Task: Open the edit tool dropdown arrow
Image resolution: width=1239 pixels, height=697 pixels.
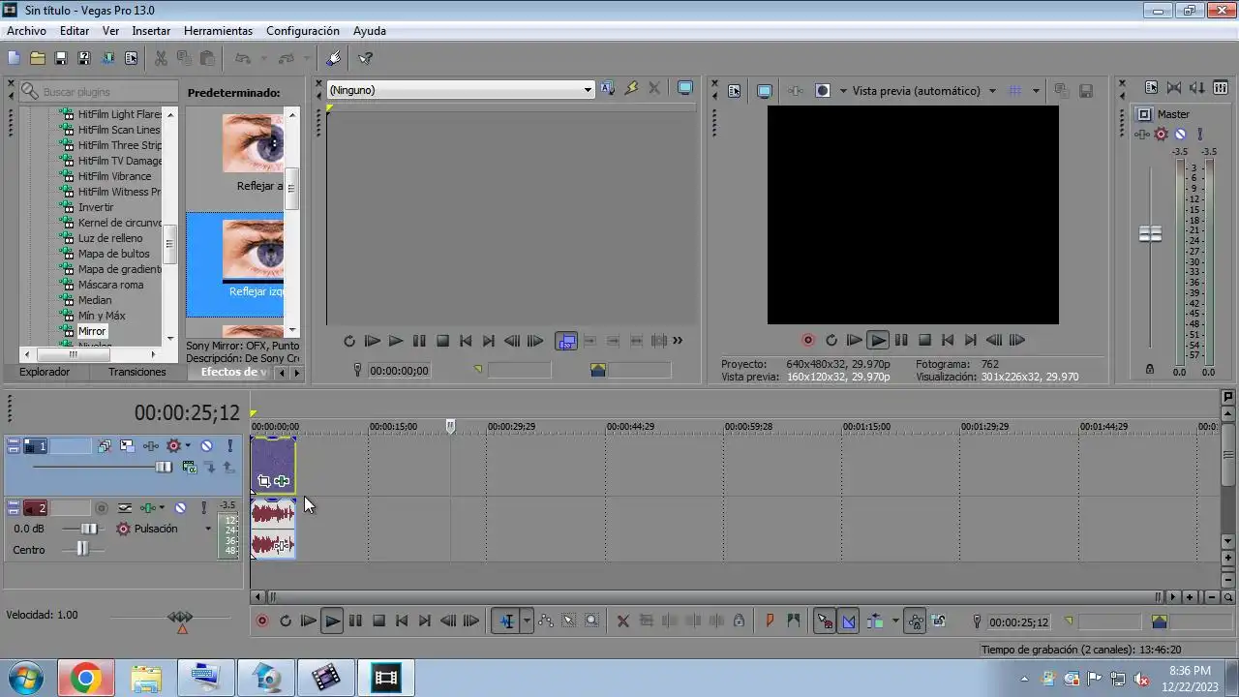Action: 527,621
